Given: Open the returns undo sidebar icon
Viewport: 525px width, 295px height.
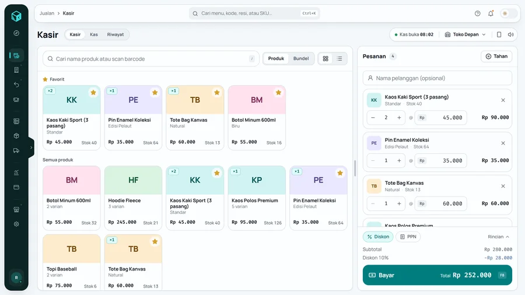Looking at the screenshot, I should coord(16,85).
